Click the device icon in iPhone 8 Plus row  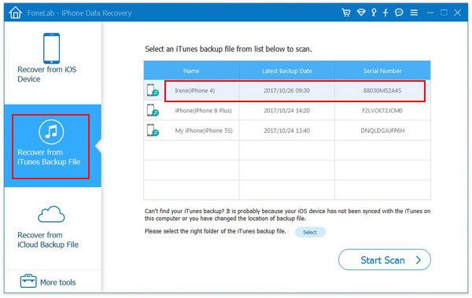point(153,110)
